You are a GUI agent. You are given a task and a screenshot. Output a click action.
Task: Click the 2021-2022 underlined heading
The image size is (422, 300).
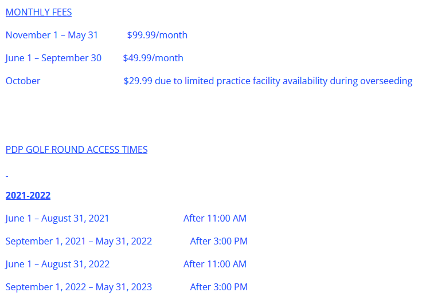pos(28,195)
